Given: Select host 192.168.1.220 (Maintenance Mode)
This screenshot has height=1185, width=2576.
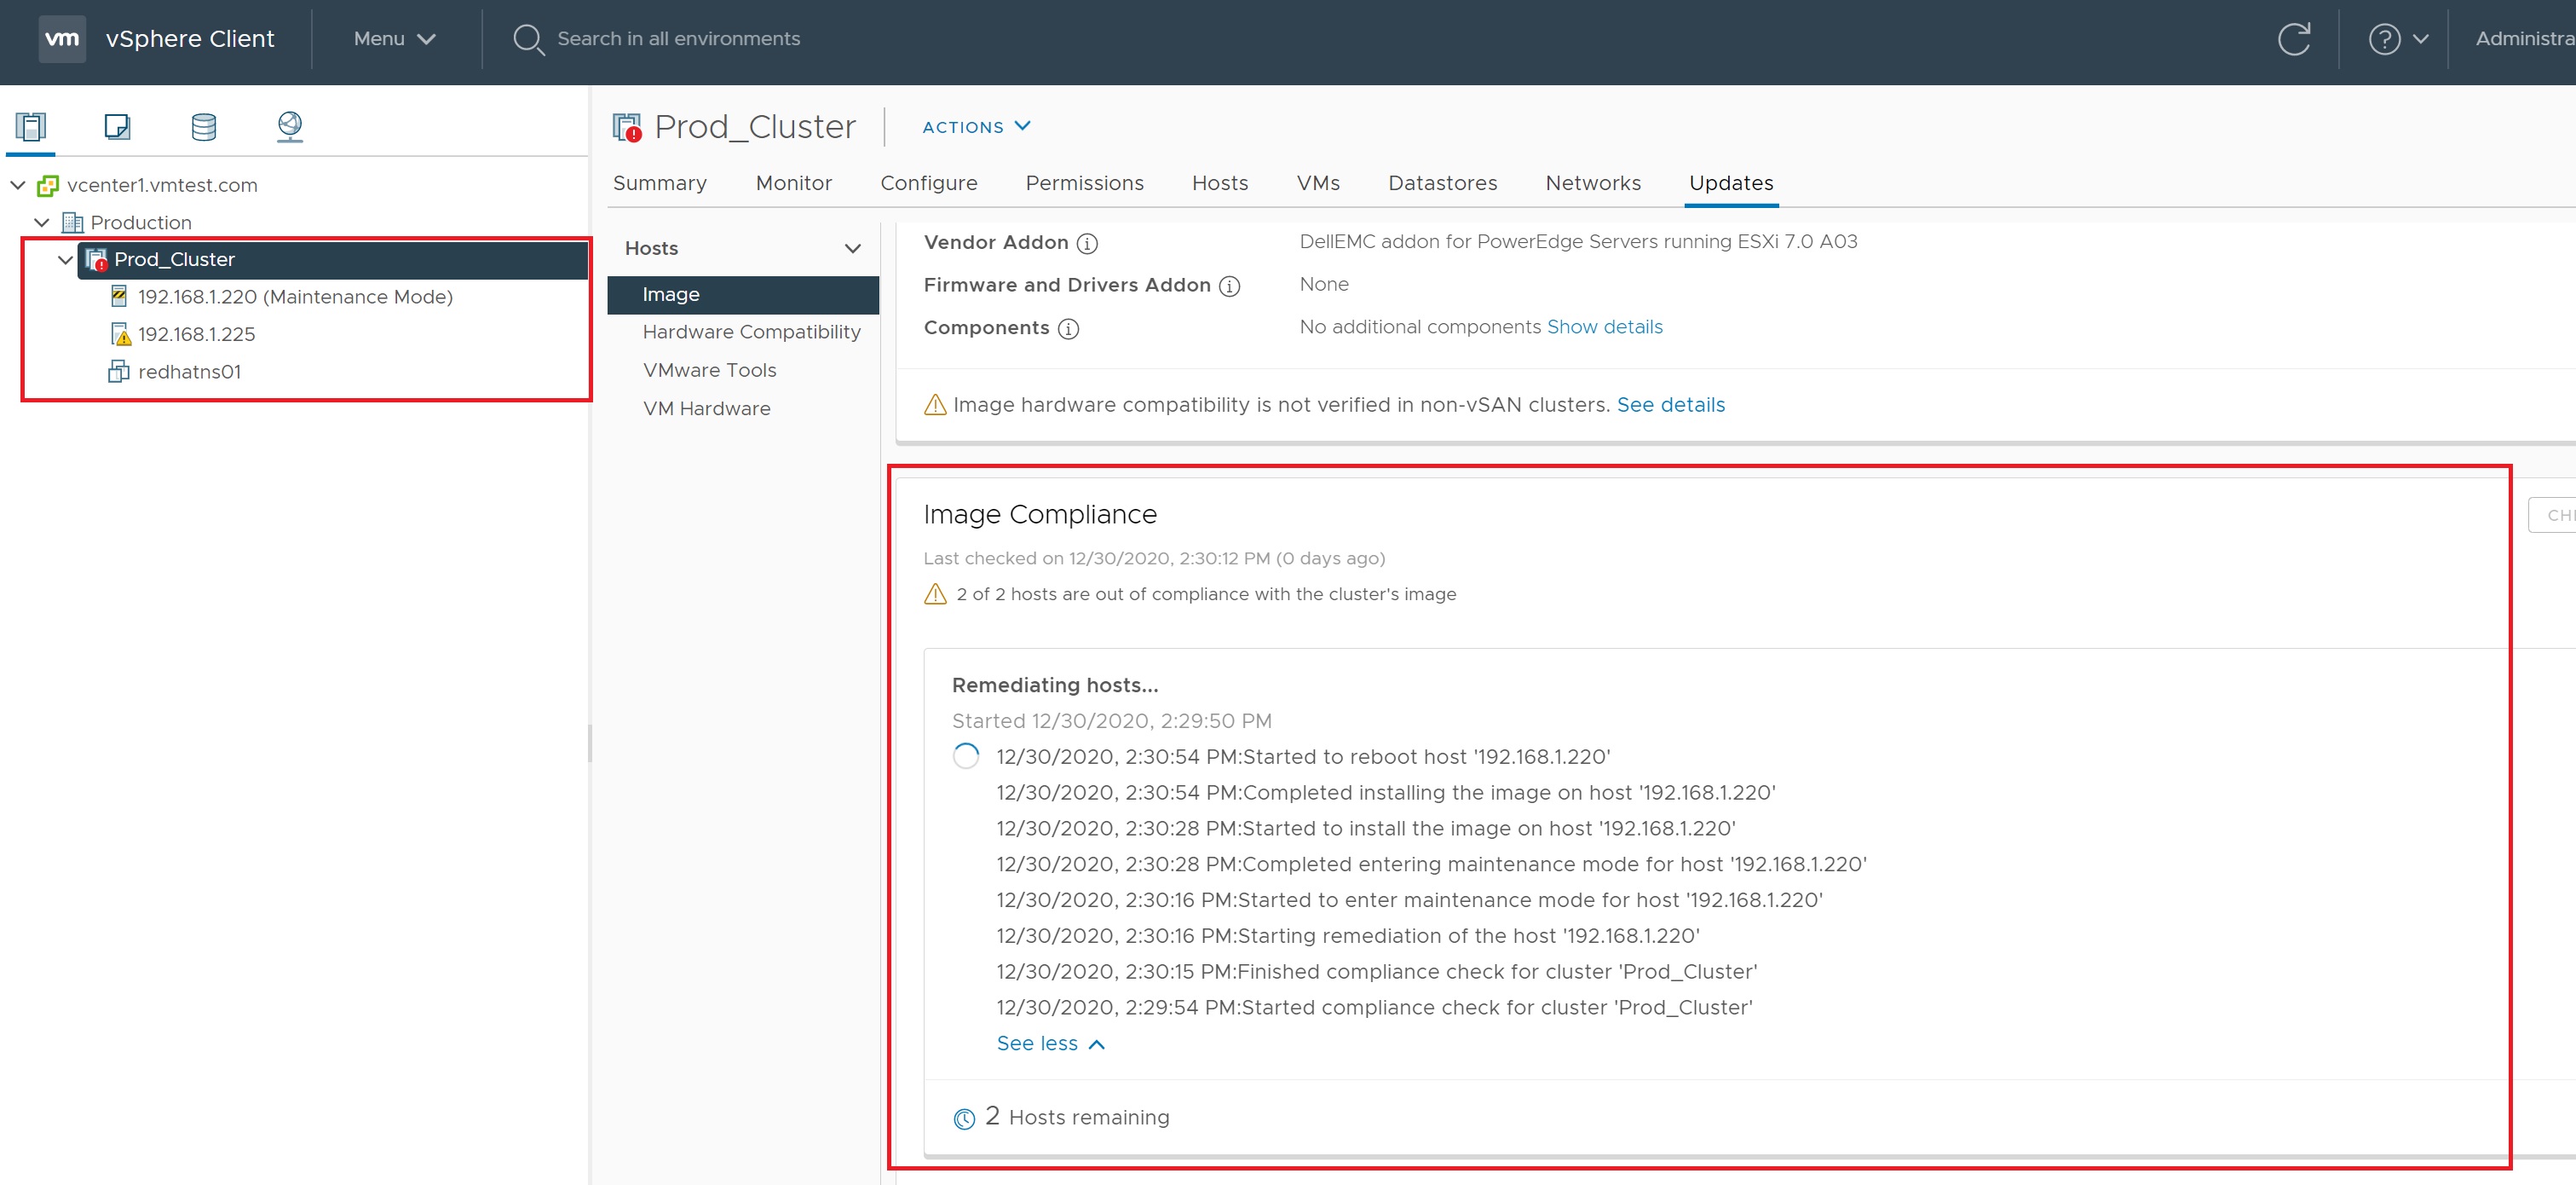Looking at the screenshot, I should coord(295,297).
